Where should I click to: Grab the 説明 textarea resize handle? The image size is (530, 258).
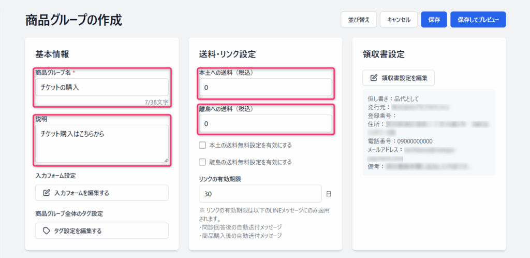(166, 160)
